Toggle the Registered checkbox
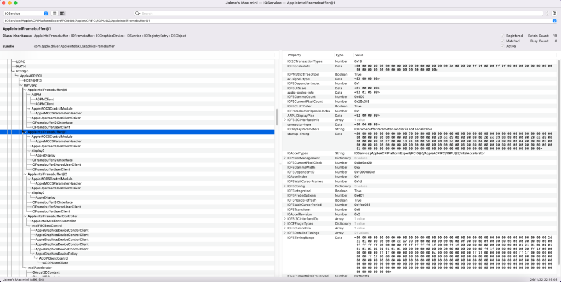 502,35
